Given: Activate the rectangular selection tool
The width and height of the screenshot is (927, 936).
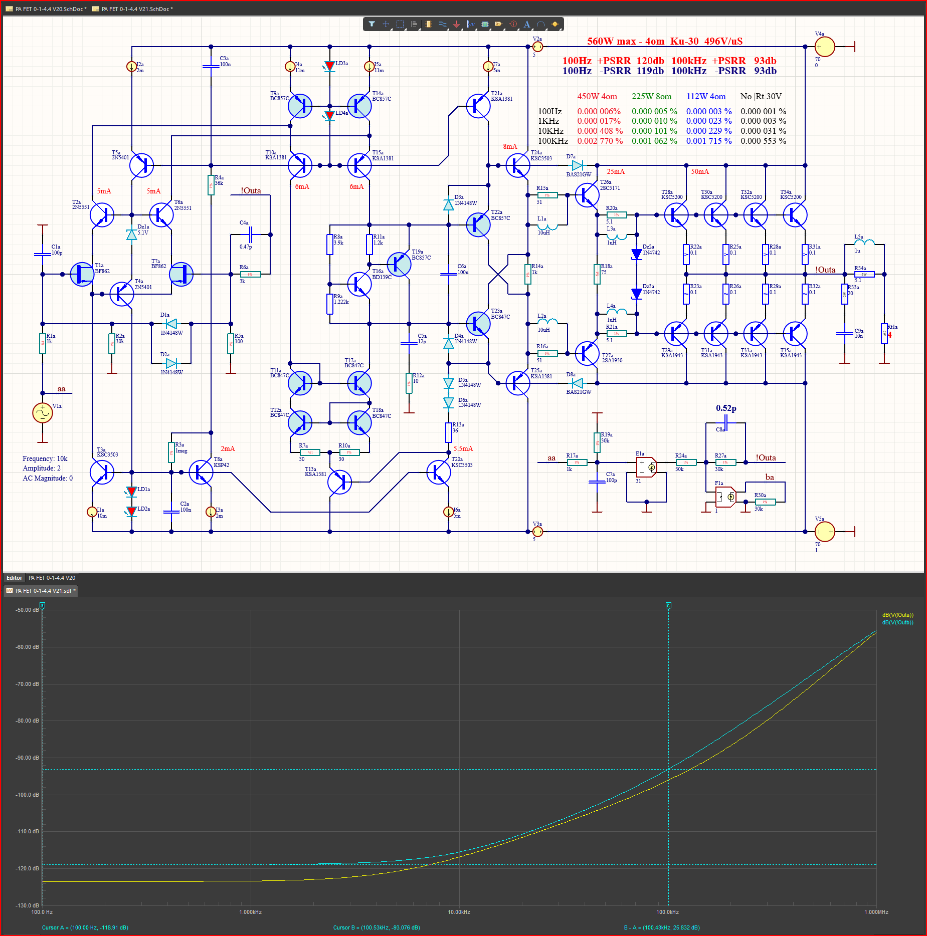Looking at the screenshot, I should click(x=400, y=24).
